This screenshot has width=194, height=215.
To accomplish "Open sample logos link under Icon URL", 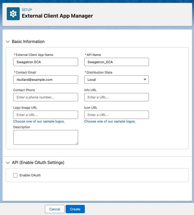I will [x=110, y=121].
